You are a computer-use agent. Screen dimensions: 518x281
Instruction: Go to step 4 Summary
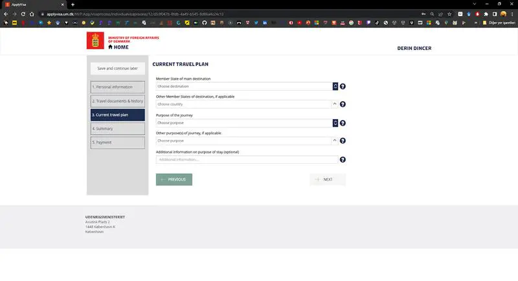click(118, 129)
